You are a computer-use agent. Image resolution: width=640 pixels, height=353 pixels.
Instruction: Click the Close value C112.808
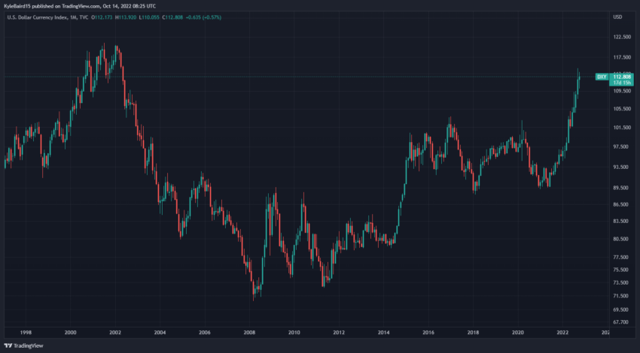(172, 17)
